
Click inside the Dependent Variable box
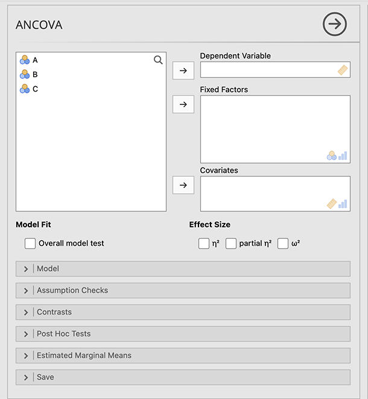(268, 70)
